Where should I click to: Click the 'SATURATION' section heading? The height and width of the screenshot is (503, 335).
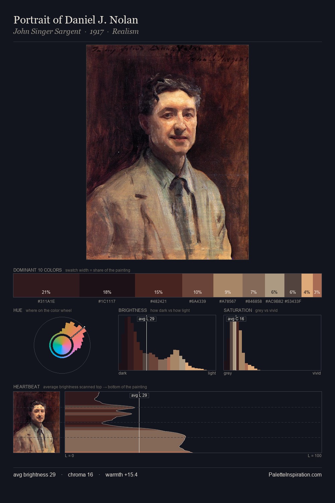pyautogui.click(x=238, y=310)
